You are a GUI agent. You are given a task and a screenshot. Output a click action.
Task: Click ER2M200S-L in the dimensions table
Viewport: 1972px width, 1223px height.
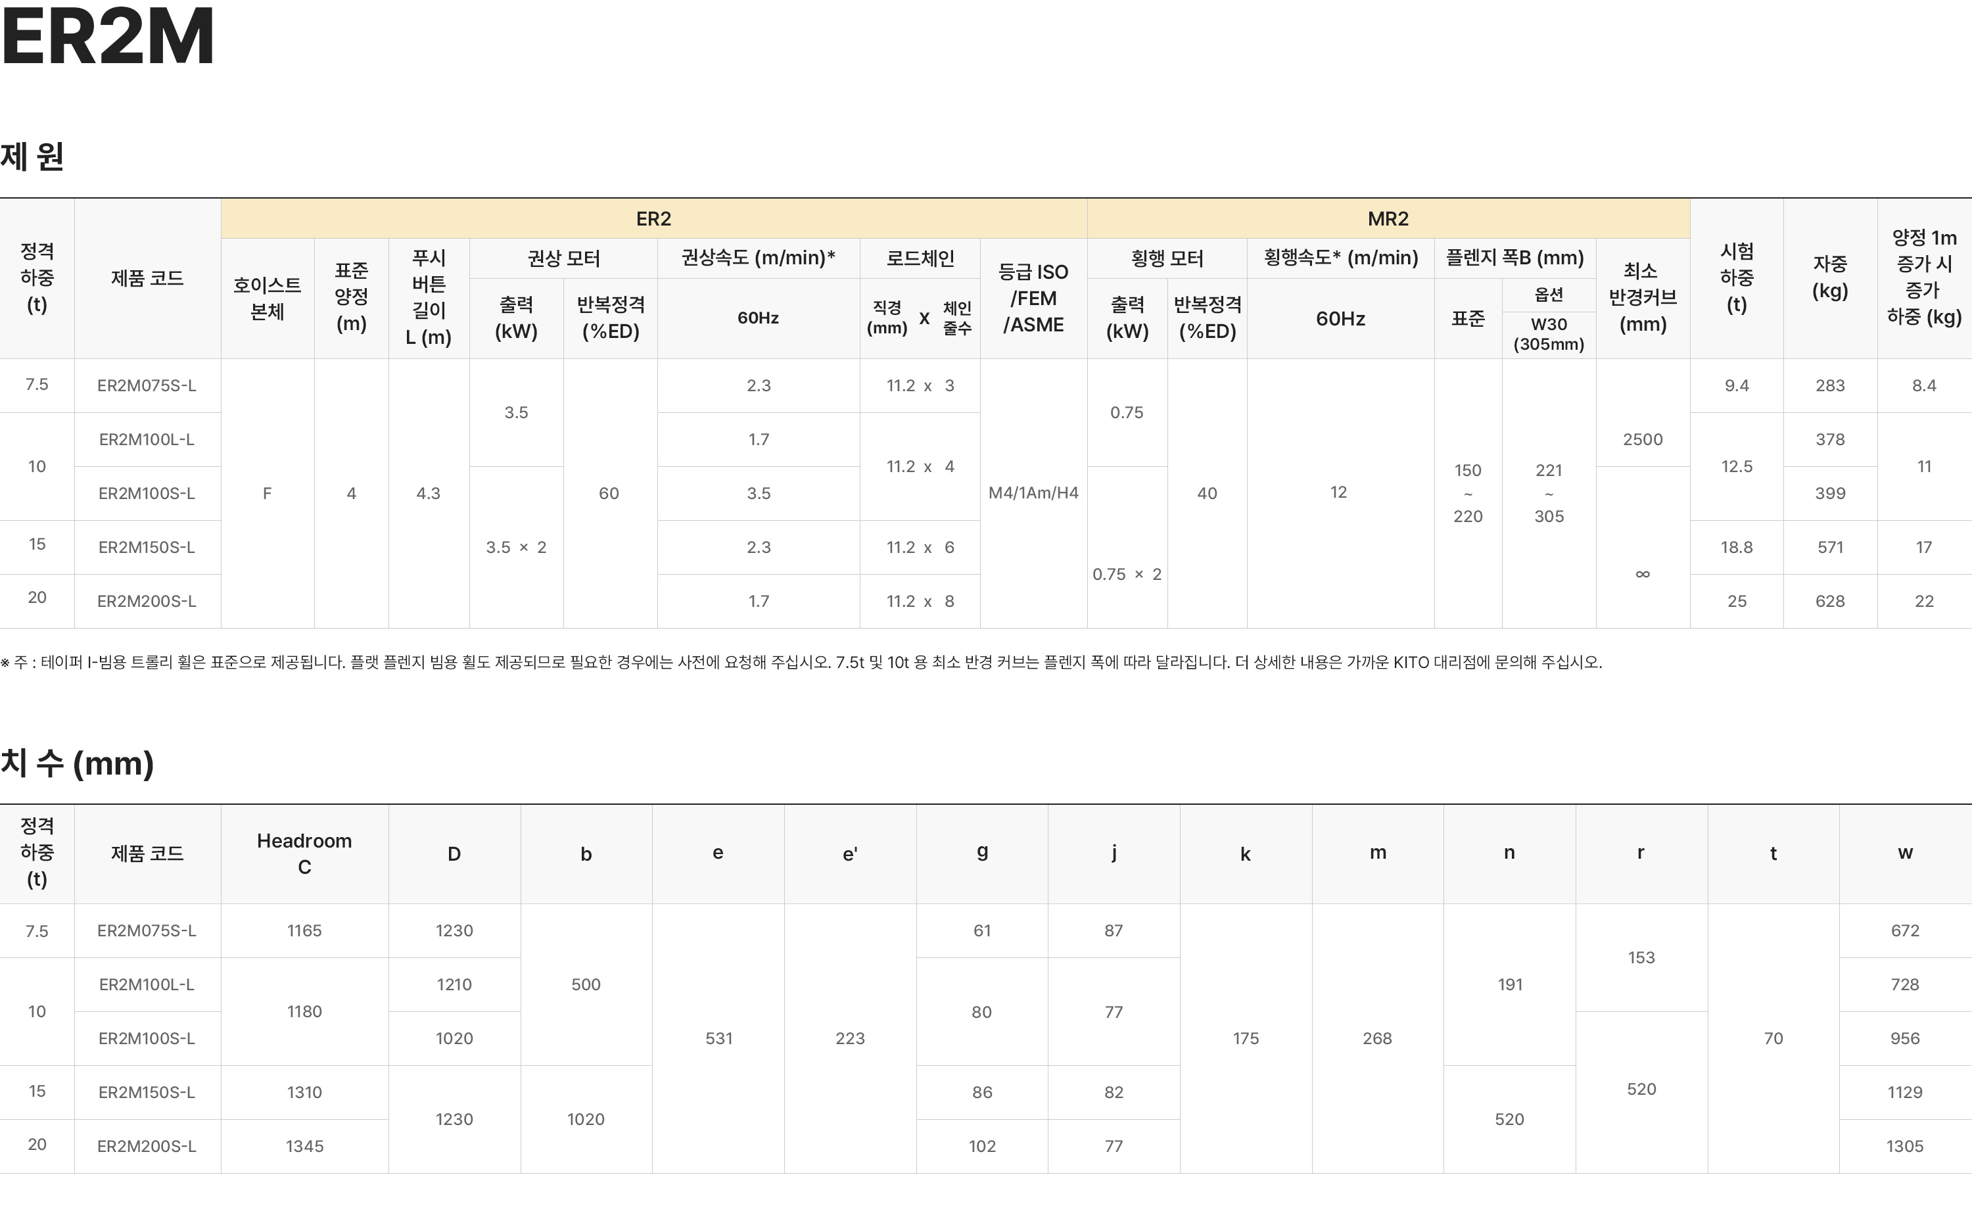click(x=147, y=1146)
